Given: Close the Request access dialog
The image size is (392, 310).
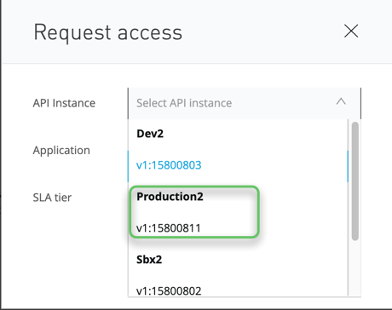Looking at the screenshot, I should pos(351,31).
